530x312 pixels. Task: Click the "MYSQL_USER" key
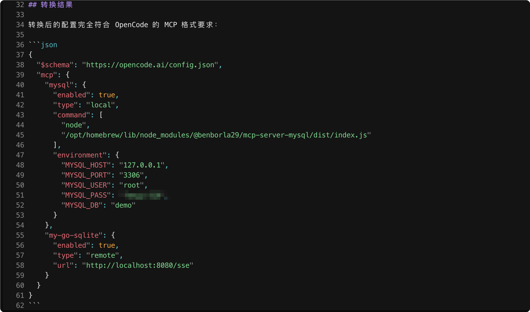(x=86, y=185)
